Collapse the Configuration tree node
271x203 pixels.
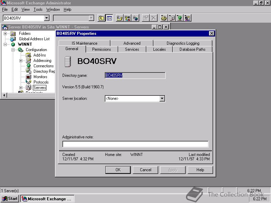point(13,50)
